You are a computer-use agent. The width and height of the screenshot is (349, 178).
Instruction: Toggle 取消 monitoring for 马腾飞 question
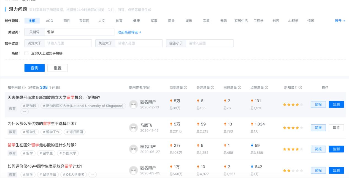click(x=336, y=128)
